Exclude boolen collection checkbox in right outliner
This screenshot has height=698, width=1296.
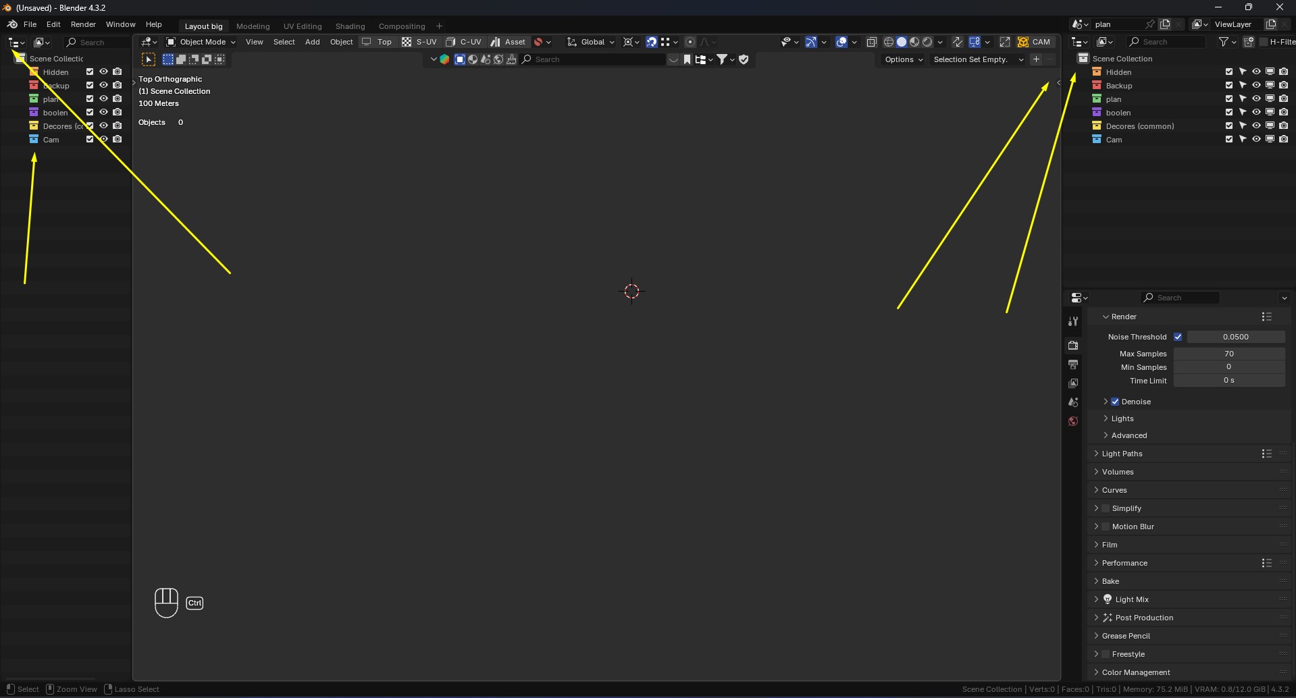tap(1229, 113)
